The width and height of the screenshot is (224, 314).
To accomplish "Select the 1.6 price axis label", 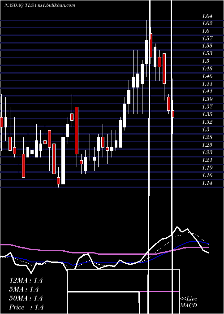I will coord(206,31).
